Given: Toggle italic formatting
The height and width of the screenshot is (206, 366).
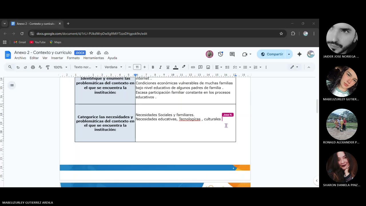Looking at the screenshot, I should 160,67.
